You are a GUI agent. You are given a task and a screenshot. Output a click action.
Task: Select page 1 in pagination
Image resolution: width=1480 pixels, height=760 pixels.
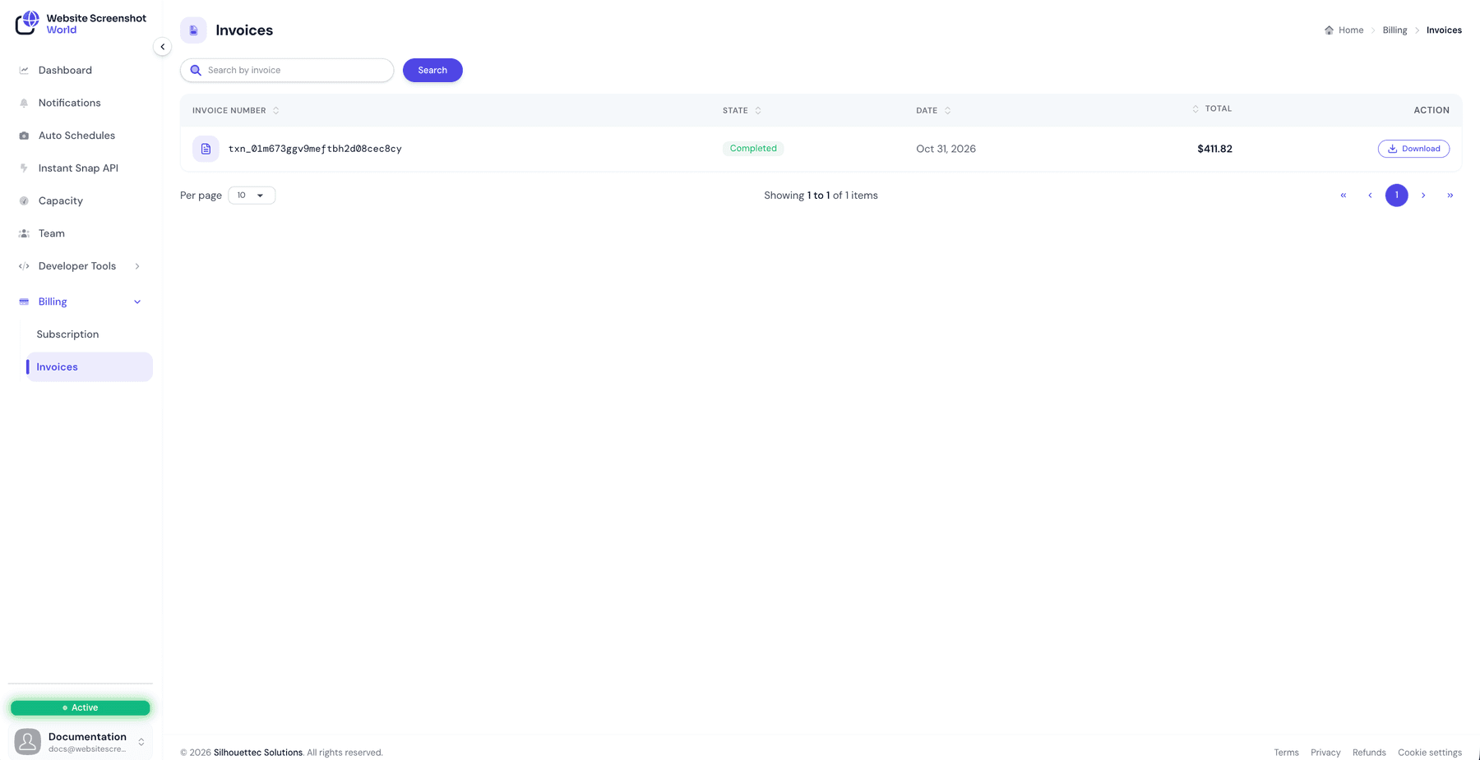tap(1396, 196)
